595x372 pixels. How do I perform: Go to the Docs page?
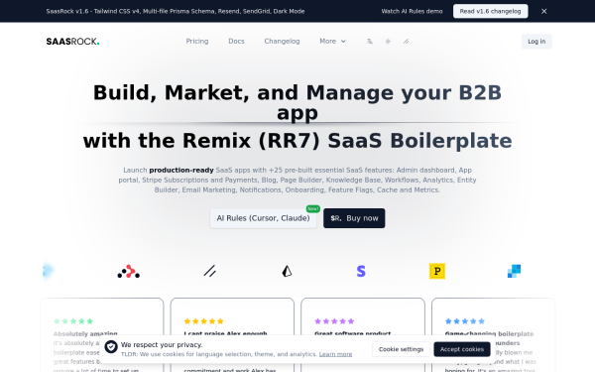(x=236, y=42)
